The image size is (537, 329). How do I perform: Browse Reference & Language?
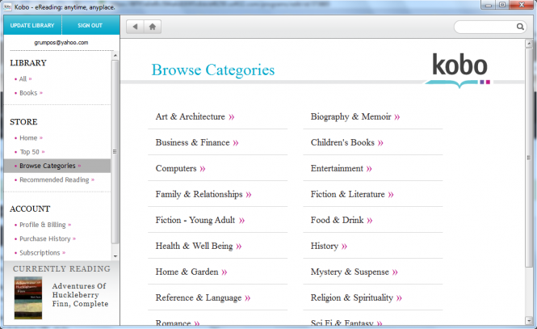coord(203,297)
